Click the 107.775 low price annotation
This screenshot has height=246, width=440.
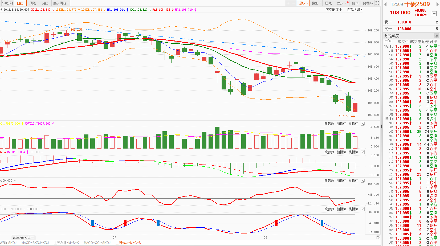tap(344, 116)
